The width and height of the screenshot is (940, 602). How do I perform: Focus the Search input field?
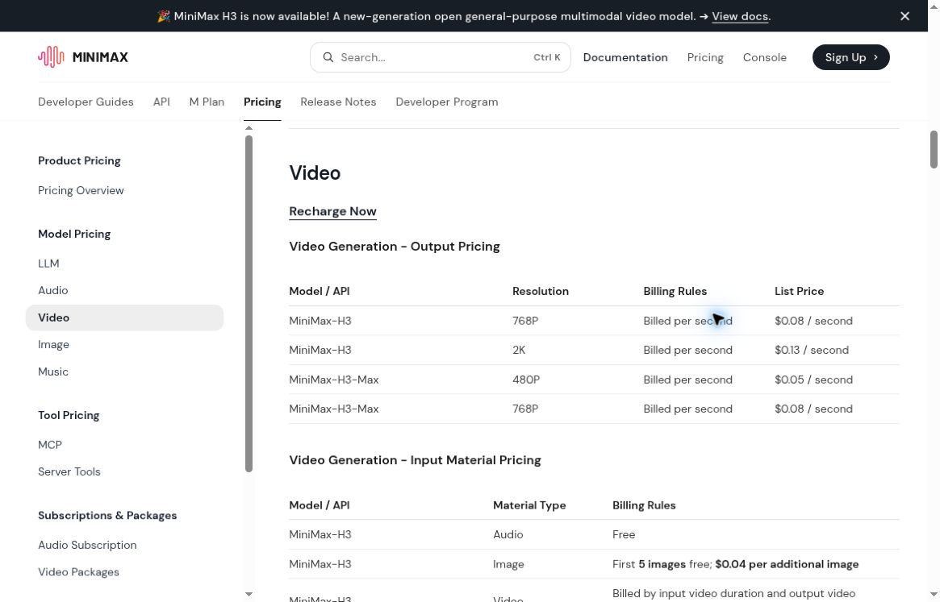click(440, 57)
